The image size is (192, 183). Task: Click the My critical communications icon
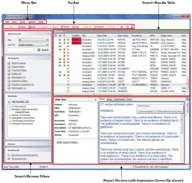pos(9,155)
